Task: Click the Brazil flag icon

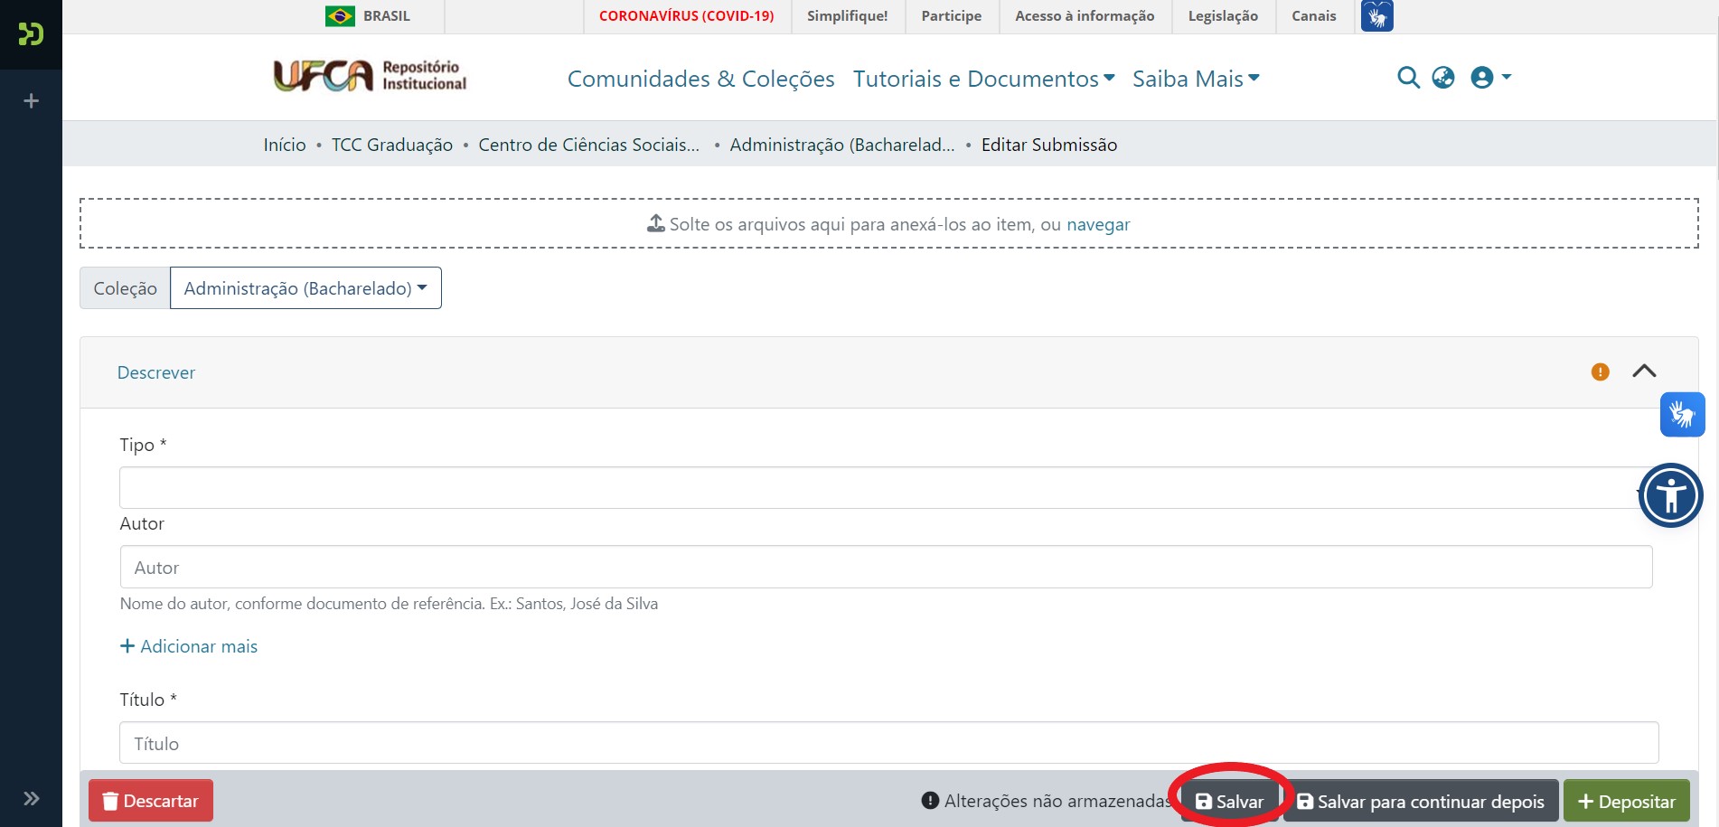Action: 341,15
